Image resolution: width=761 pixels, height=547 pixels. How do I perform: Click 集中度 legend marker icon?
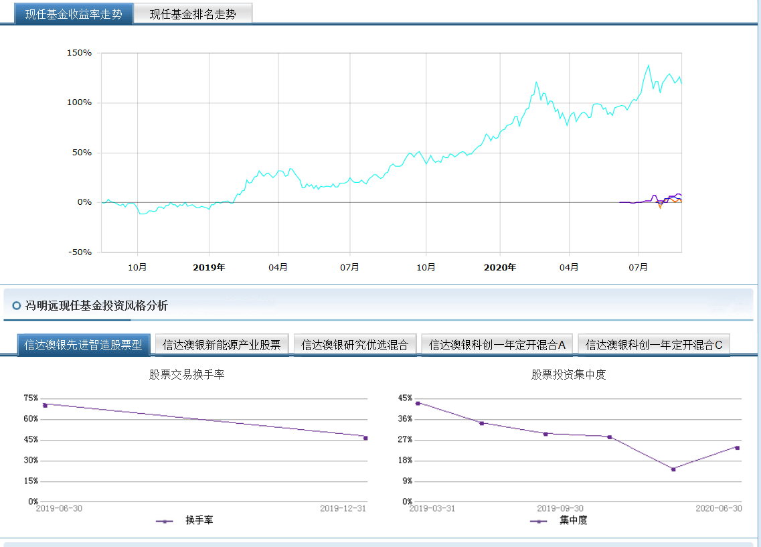(539, 522)
